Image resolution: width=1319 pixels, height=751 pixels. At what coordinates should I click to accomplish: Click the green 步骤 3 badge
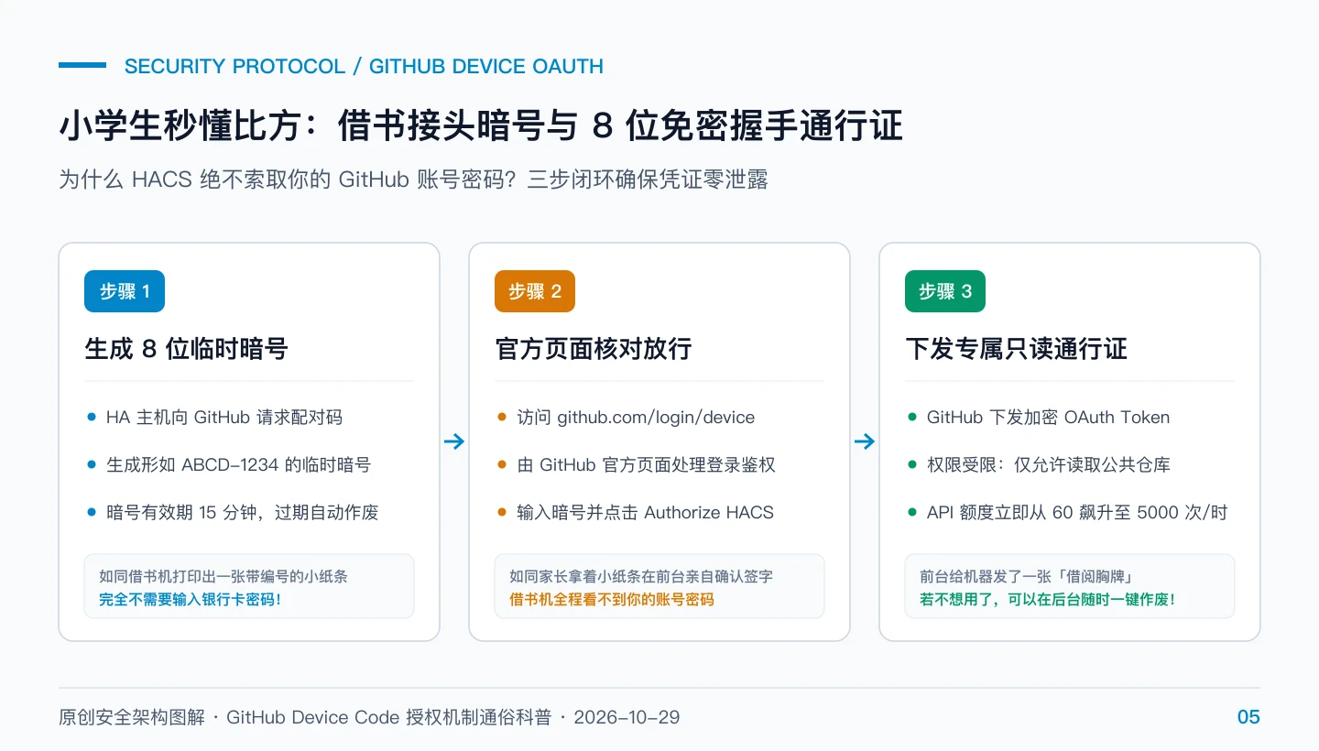tap(945, 291)
